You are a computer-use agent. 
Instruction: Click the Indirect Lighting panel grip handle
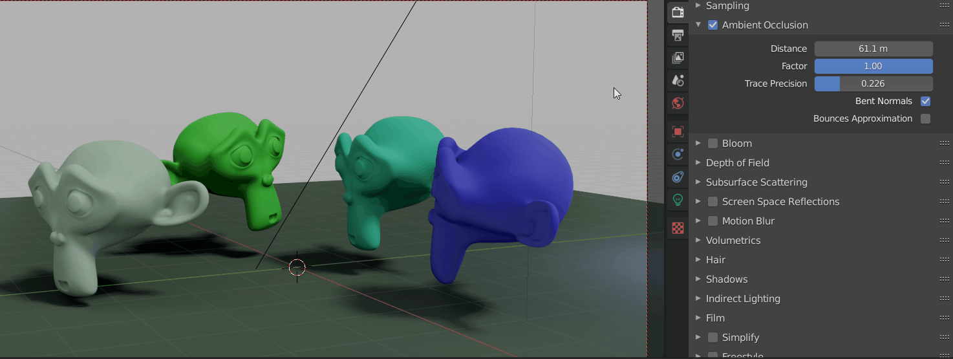coord(944,299)
